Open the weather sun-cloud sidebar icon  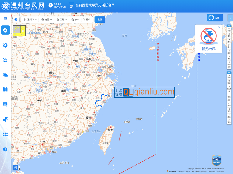(5, 75)
